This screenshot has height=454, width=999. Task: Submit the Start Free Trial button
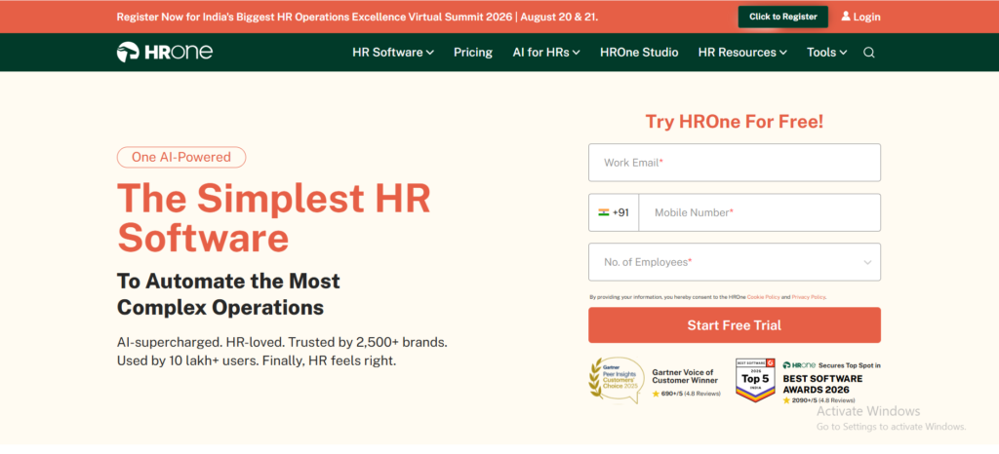click(735, 325)
